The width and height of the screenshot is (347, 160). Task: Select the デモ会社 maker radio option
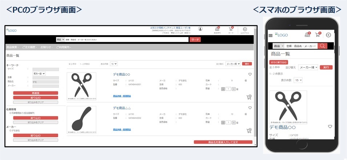click(11, 130)
